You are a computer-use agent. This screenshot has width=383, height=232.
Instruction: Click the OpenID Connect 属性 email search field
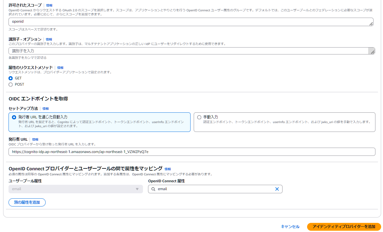coord(215,189)
